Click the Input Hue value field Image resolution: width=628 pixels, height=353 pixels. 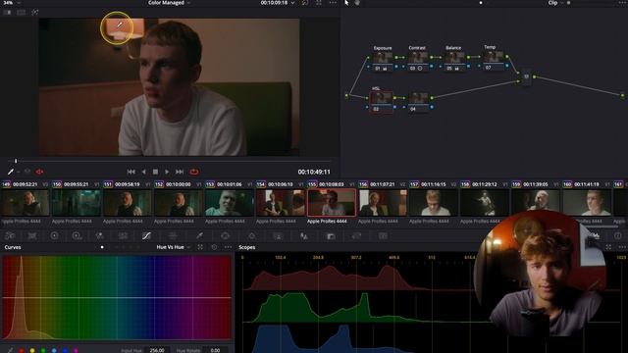157,350
